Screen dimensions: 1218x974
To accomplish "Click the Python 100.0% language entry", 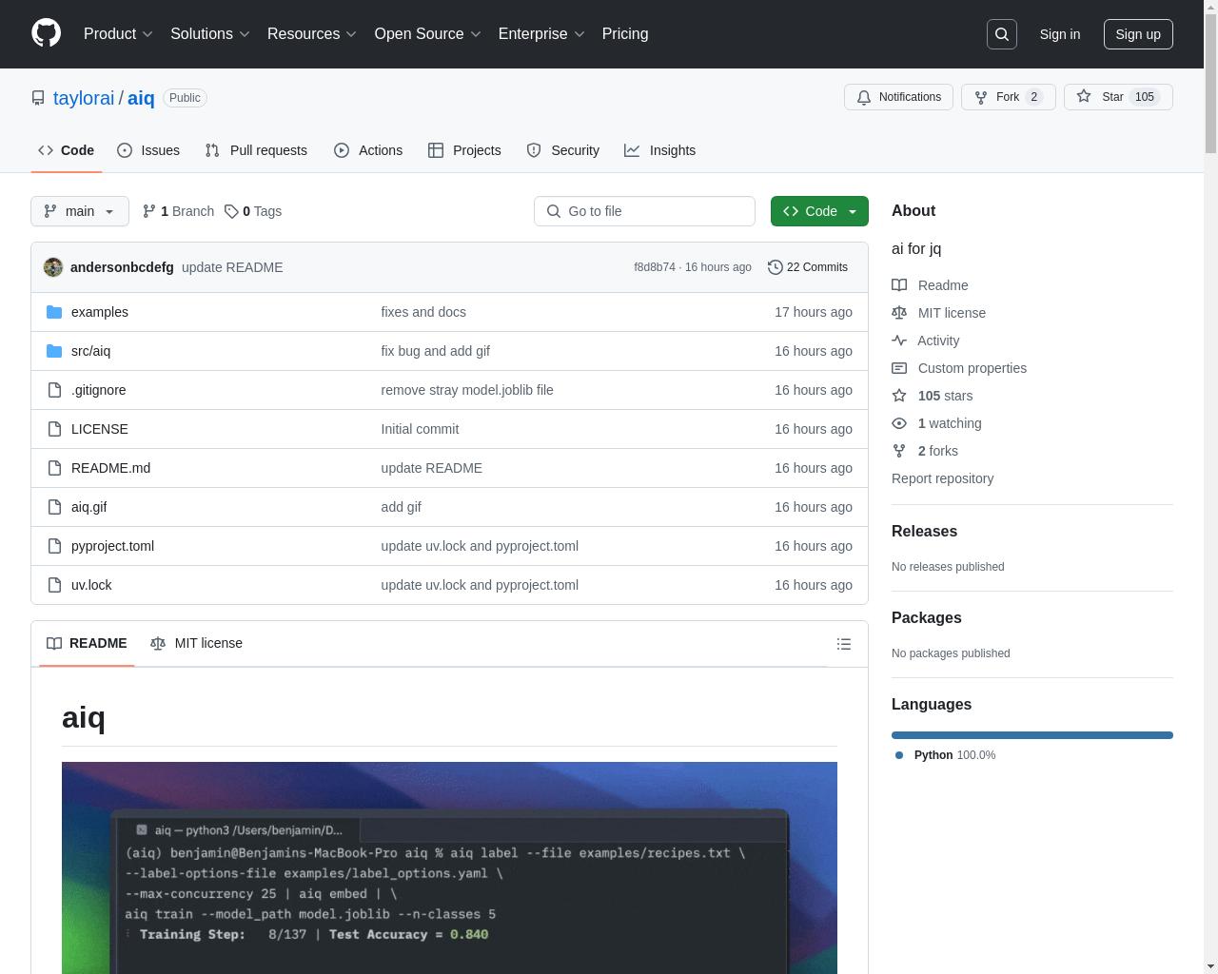I will coord(946,755).
